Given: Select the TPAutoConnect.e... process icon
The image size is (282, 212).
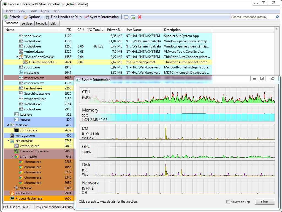Looking at the screenshot, I should (x=25, y=62).
